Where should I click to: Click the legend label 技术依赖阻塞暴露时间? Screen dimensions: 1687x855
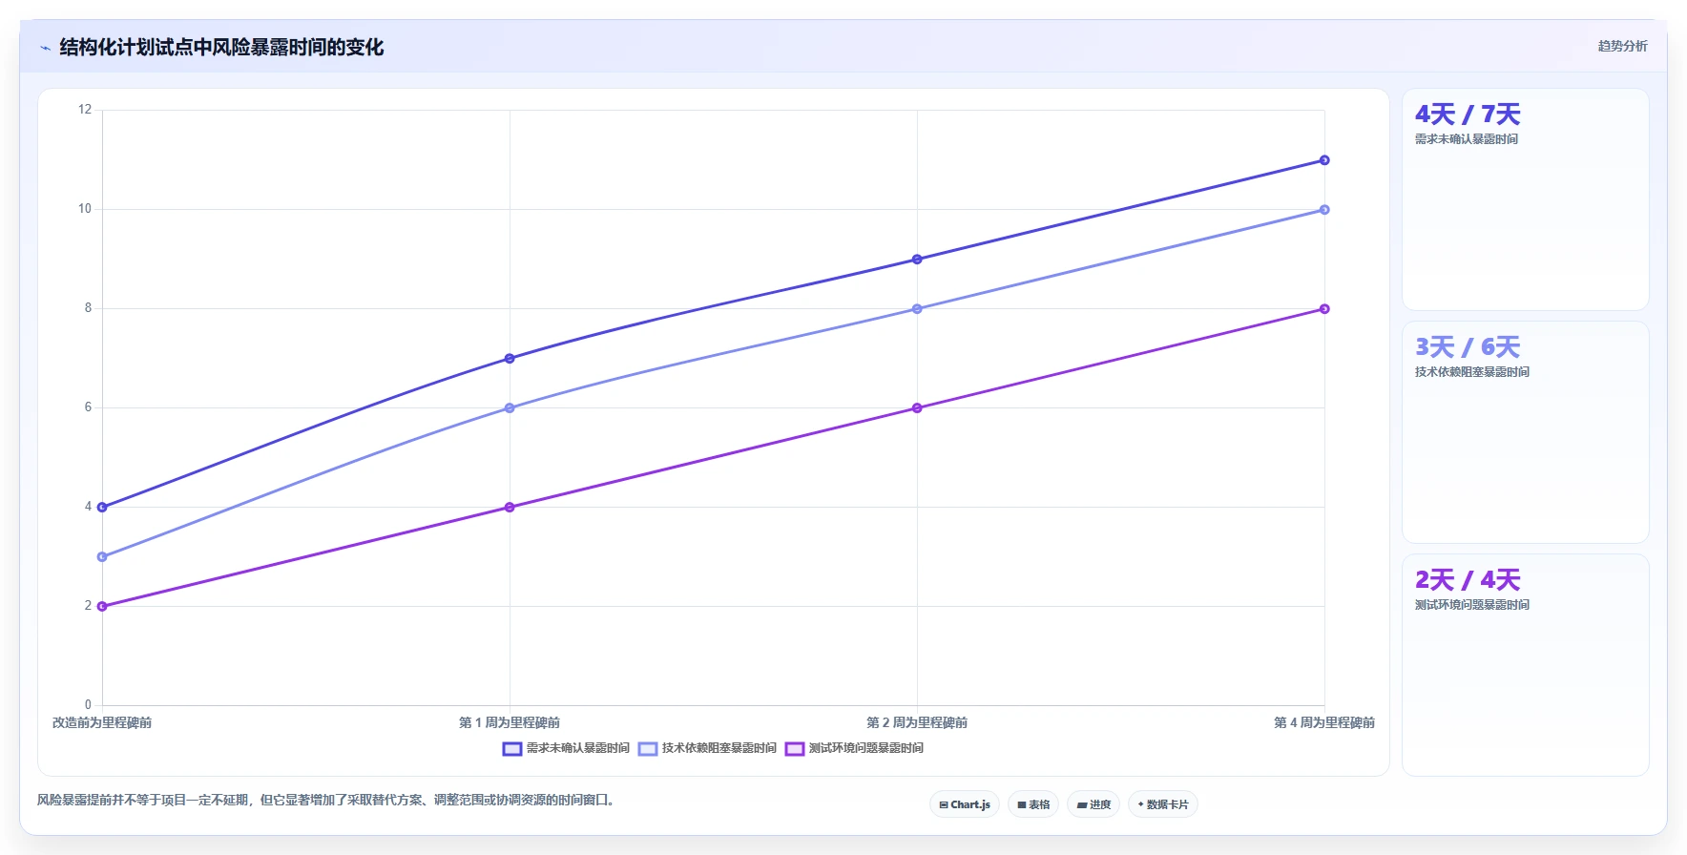(719, 749)
